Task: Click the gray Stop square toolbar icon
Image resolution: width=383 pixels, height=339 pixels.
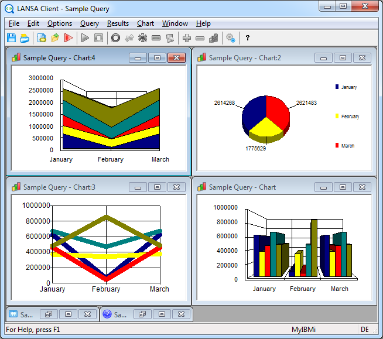Action: pos(99,38)
